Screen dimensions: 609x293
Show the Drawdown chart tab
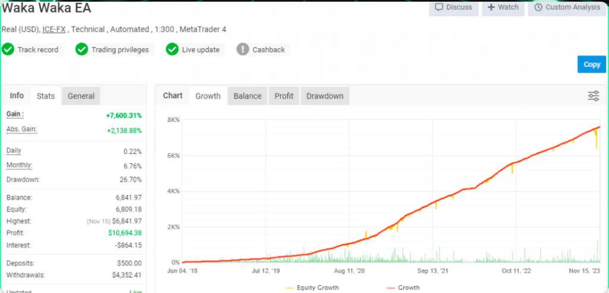pyautogui.click(x=325, y=96)
